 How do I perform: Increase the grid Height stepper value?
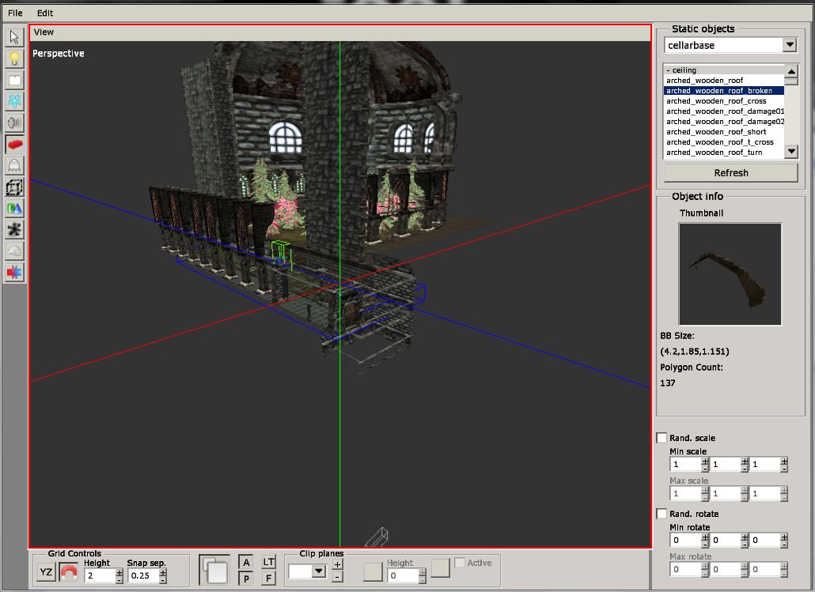[119, 571]
